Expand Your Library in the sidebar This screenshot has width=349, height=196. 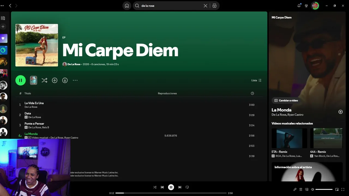tap(3, 18)
